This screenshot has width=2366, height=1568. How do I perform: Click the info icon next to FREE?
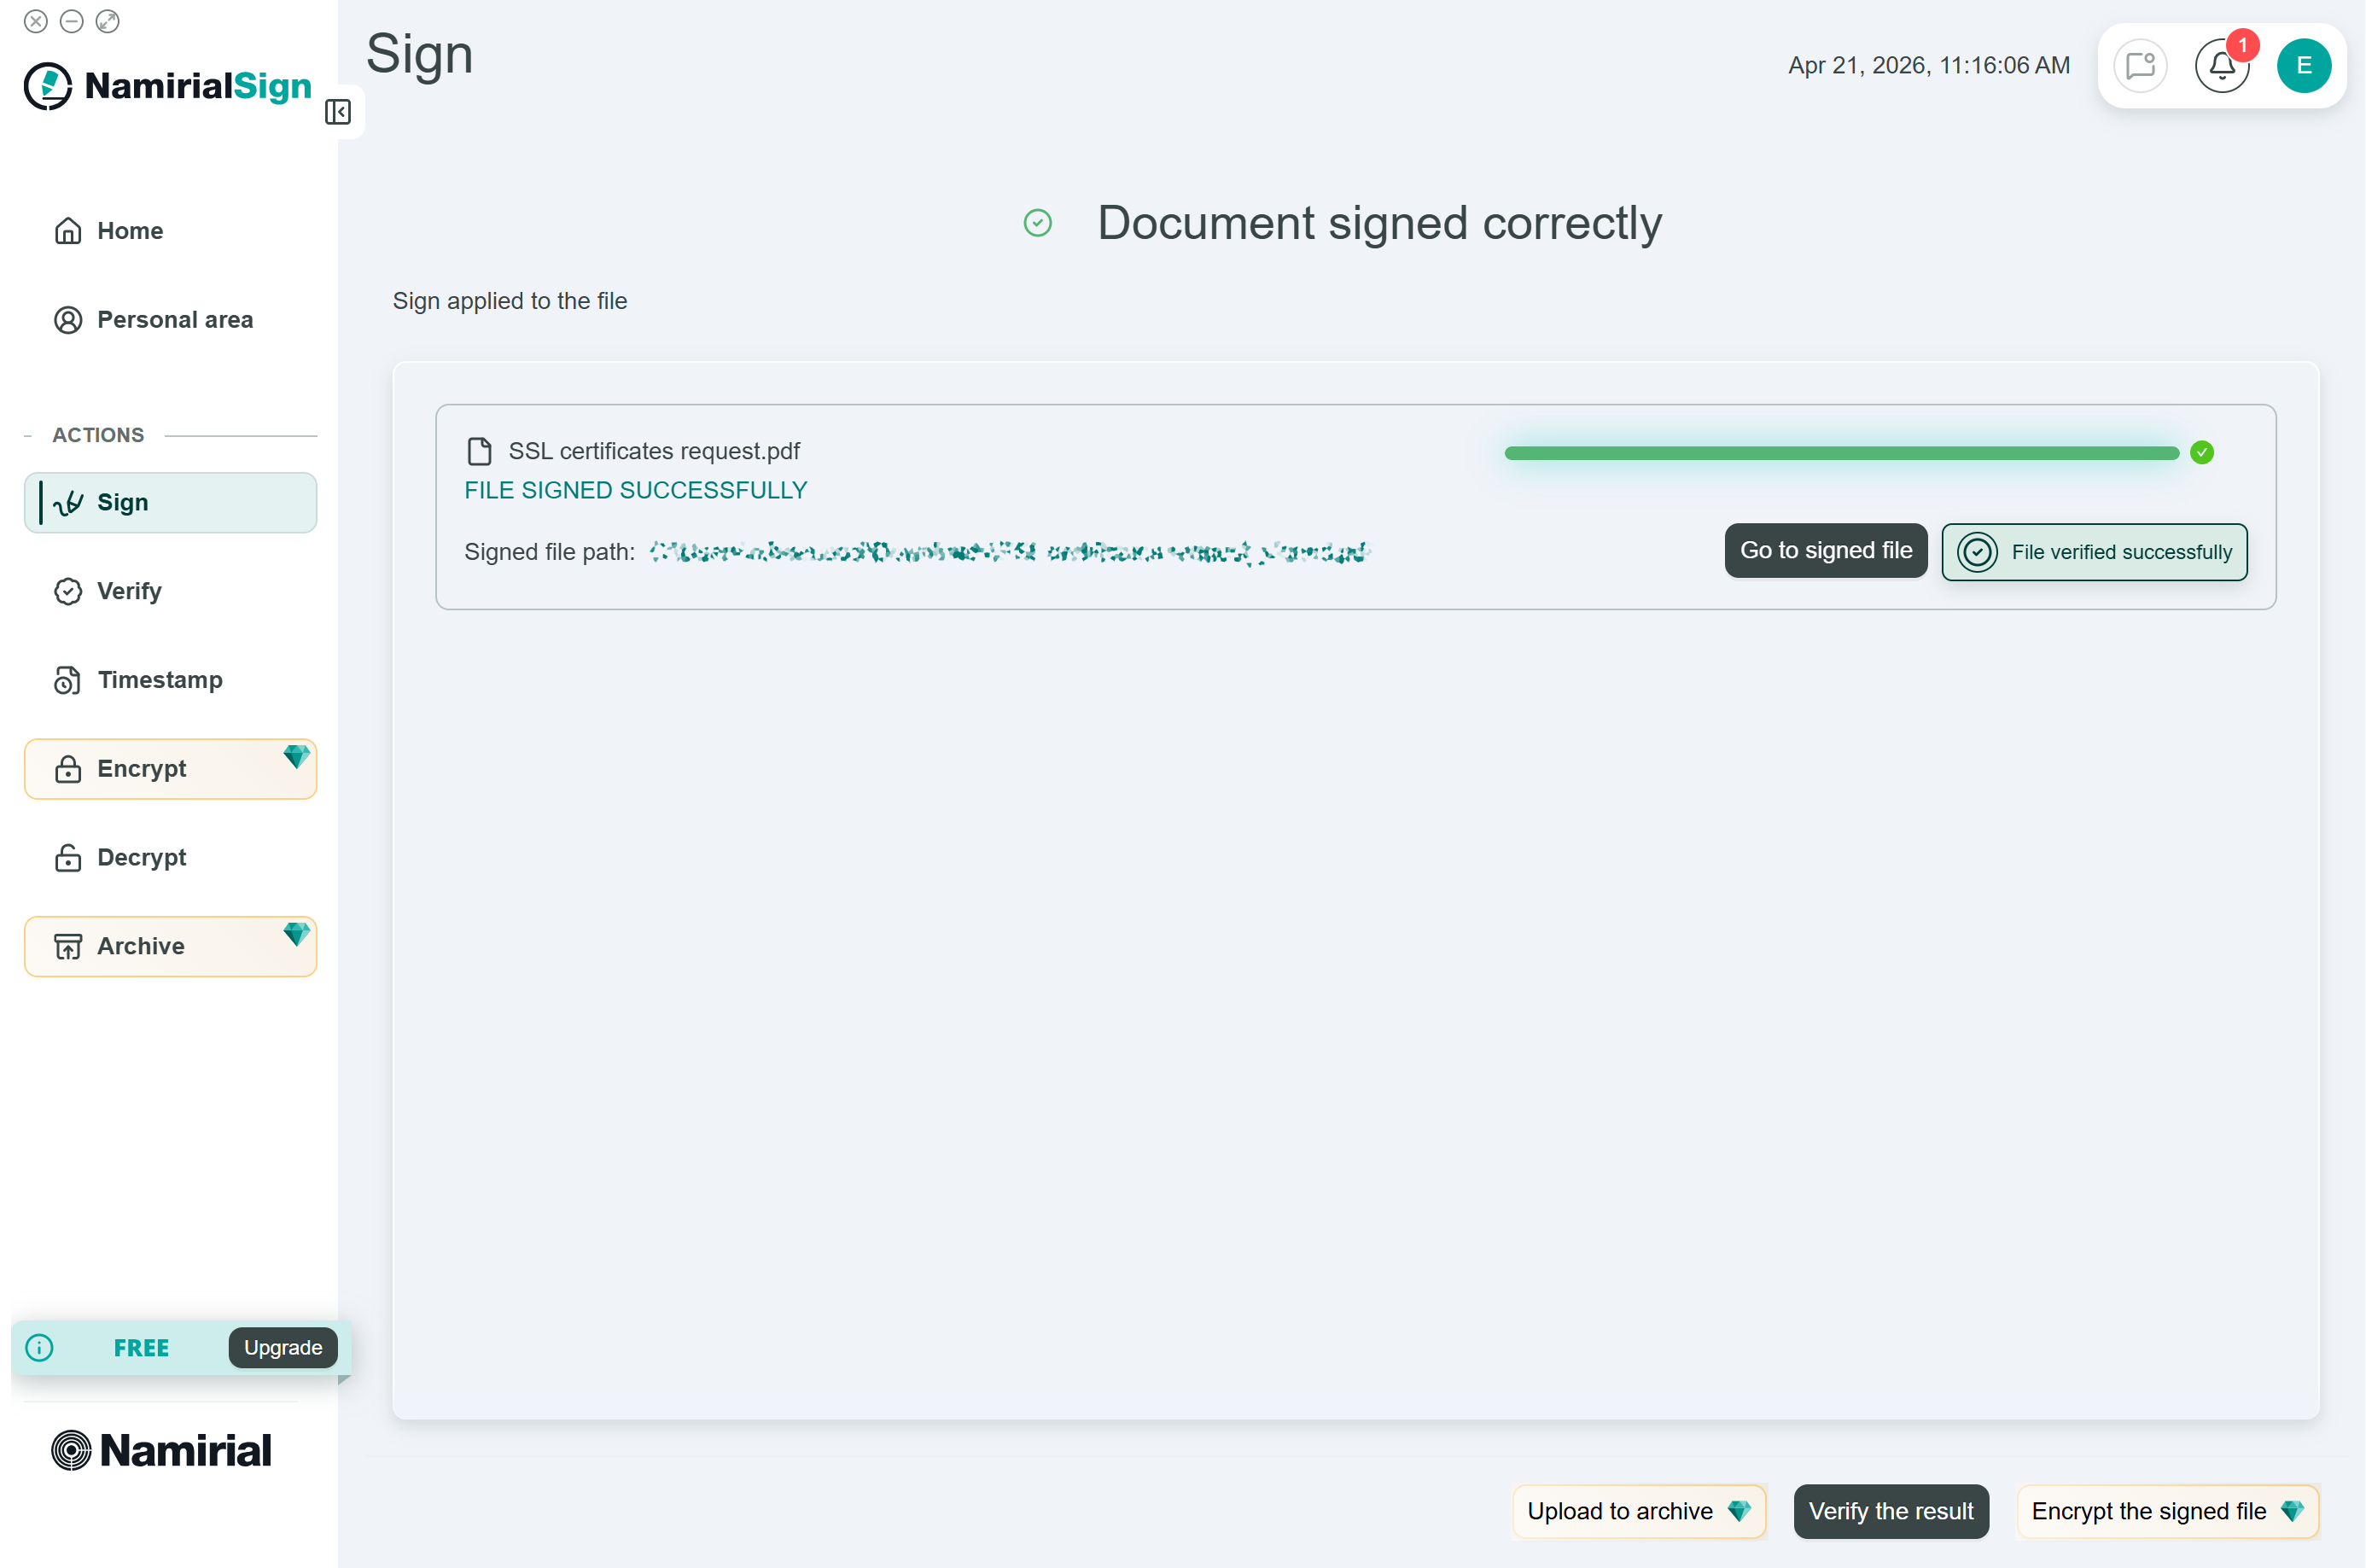[39, 1347]
